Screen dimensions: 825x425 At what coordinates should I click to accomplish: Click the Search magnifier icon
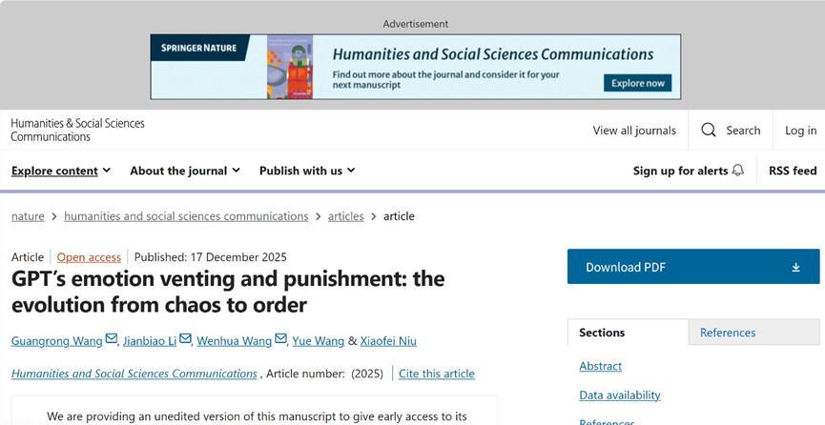[709, 131]
